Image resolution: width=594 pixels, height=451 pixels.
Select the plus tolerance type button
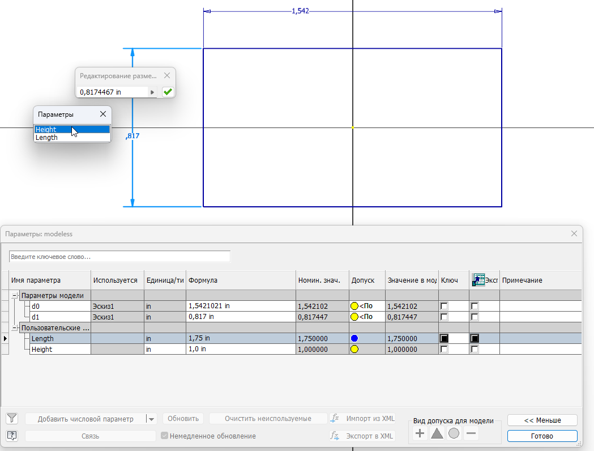tap(420, 433)
